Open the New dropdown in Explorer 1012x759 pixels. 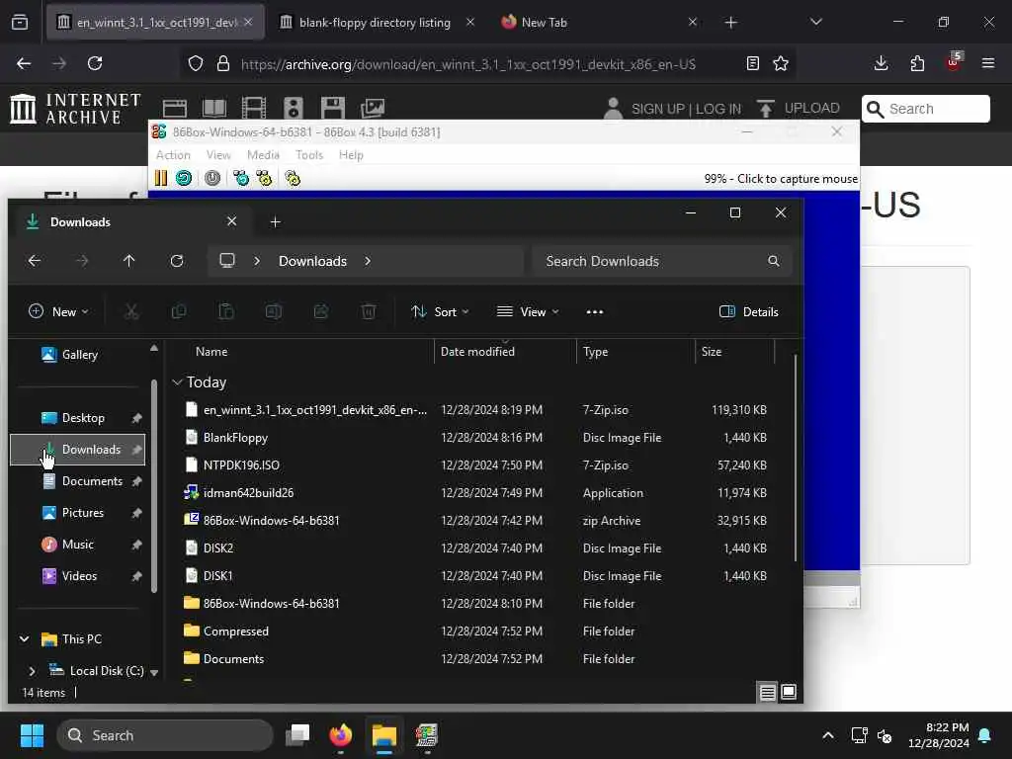click(58, 311)
